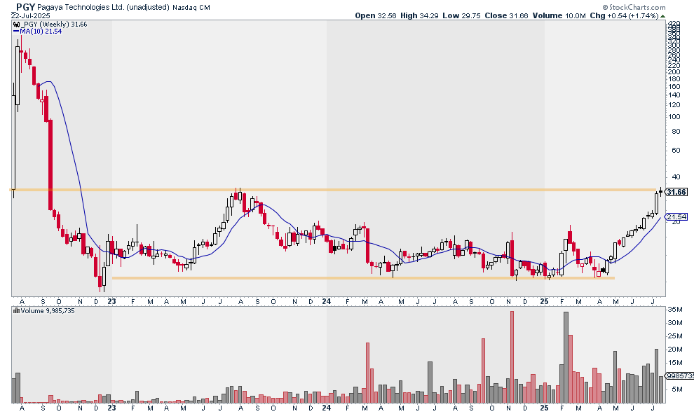Click the Close 31.66 header value
694x414 pixels.
506,15
